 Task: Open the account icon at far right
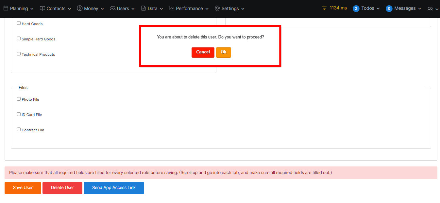tap(430, 9)
